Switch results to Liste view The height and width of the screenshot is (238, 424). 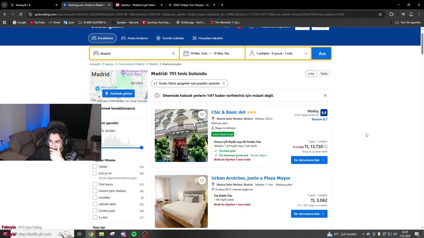click(311, 74)
